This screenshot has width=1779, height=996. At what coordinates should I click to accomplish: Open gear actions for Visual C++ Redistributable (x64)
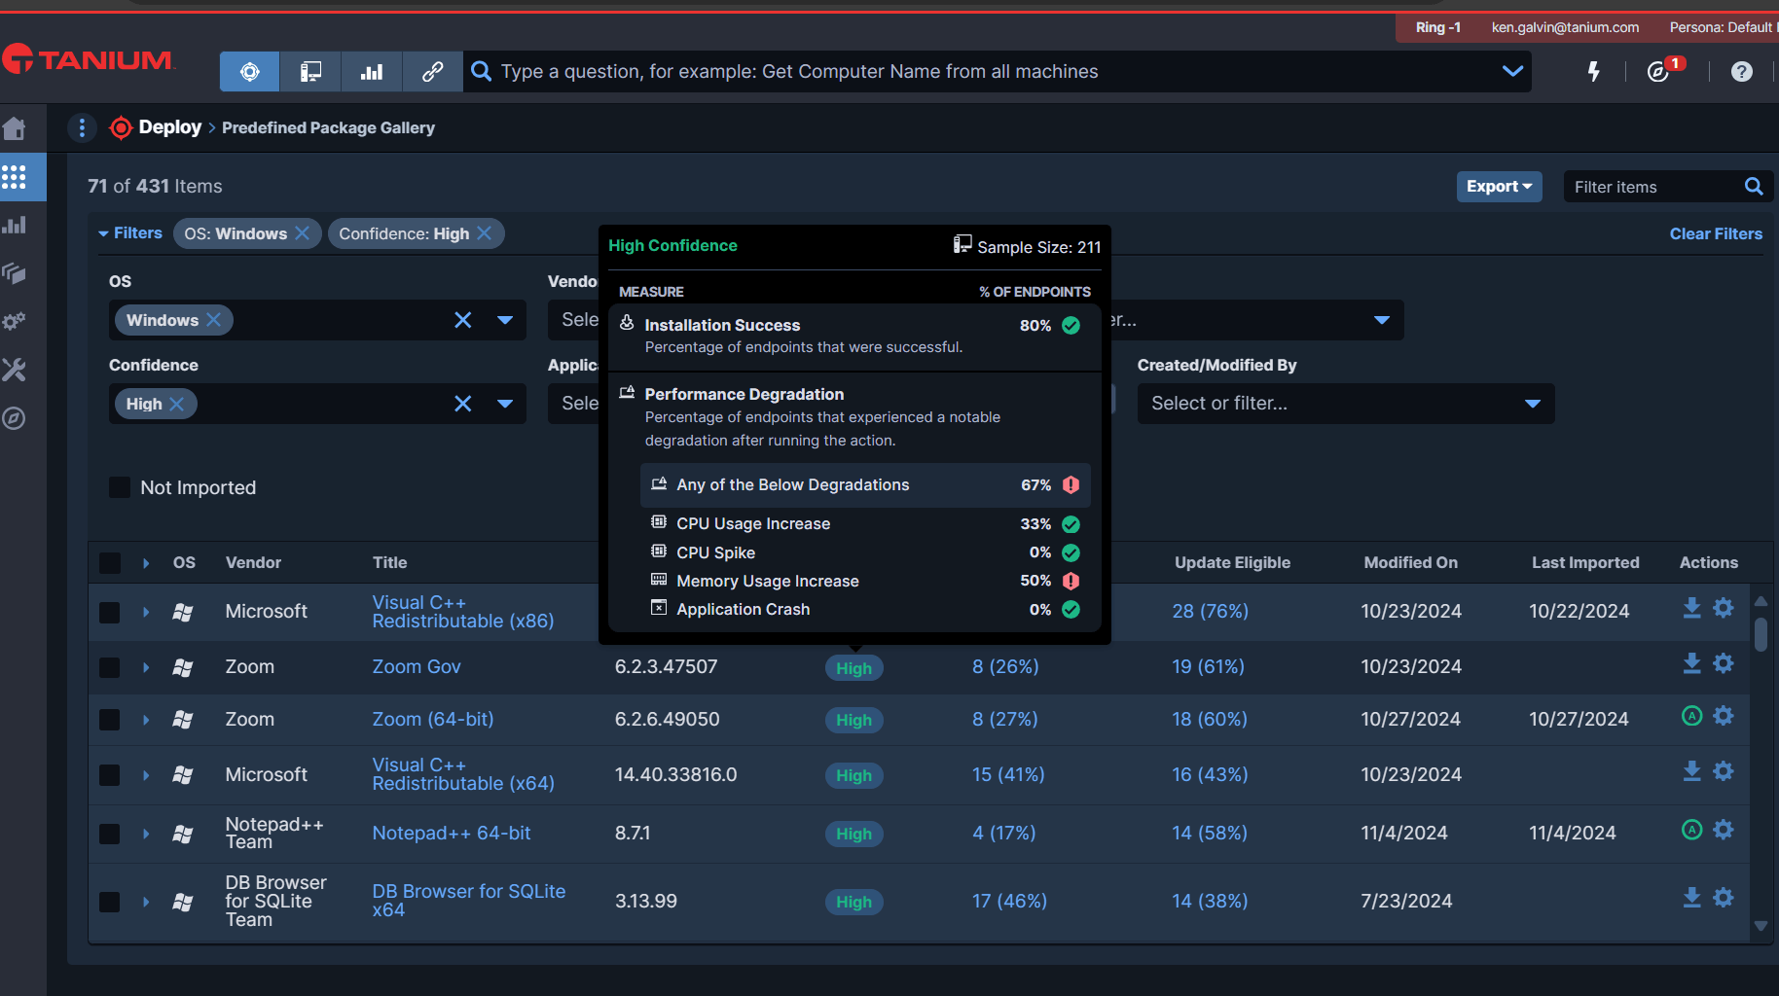click(1724, 771)
